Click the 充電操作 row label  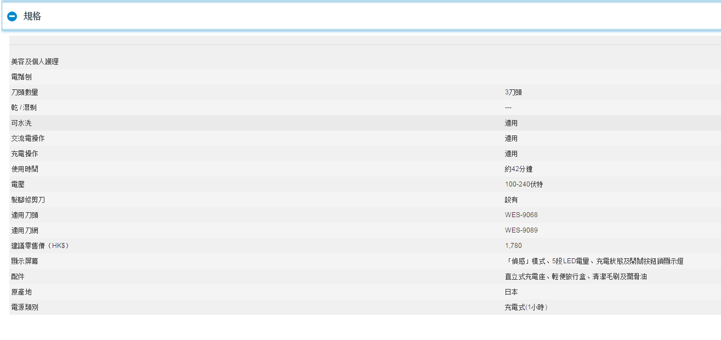(25, 154)
